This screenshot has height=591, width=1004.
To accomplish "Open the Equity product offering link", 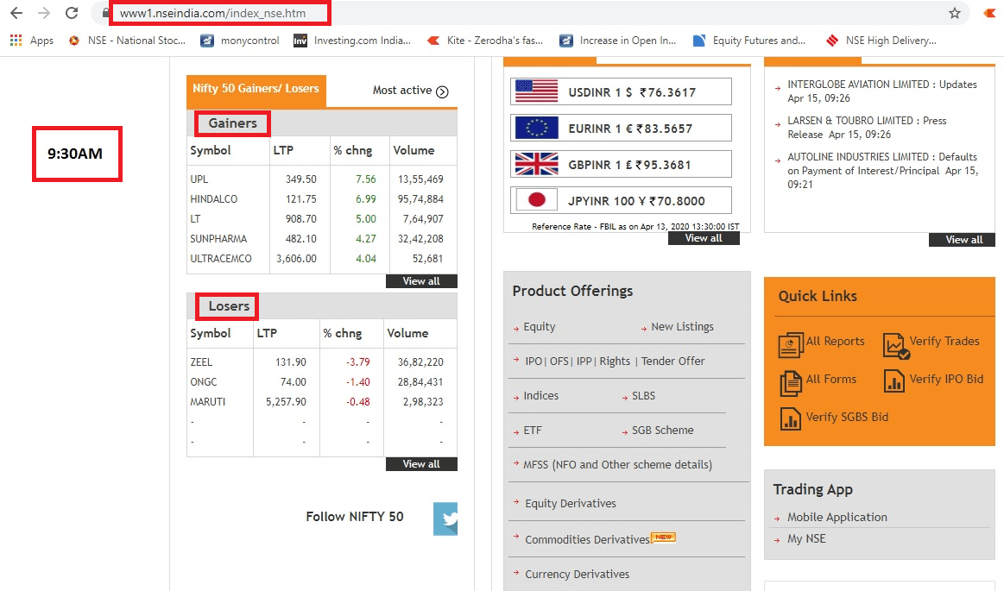I will [540, 327].
